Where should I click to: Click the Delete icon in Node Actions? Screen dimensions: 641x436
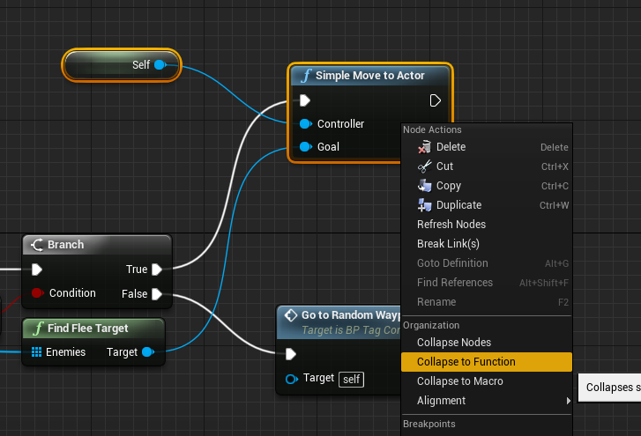(x=424, y=147)
